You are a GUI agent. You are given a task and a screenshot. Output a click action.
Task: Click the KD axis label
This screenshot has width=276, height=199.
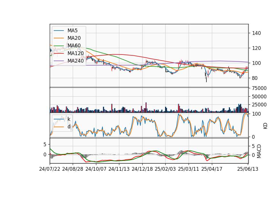click(265, 126)
